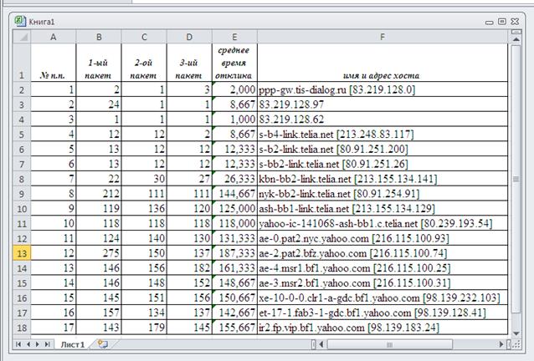Click 'среднее время отклика' header cell
The width and height of the screenshot is (534, 361).
234,63
